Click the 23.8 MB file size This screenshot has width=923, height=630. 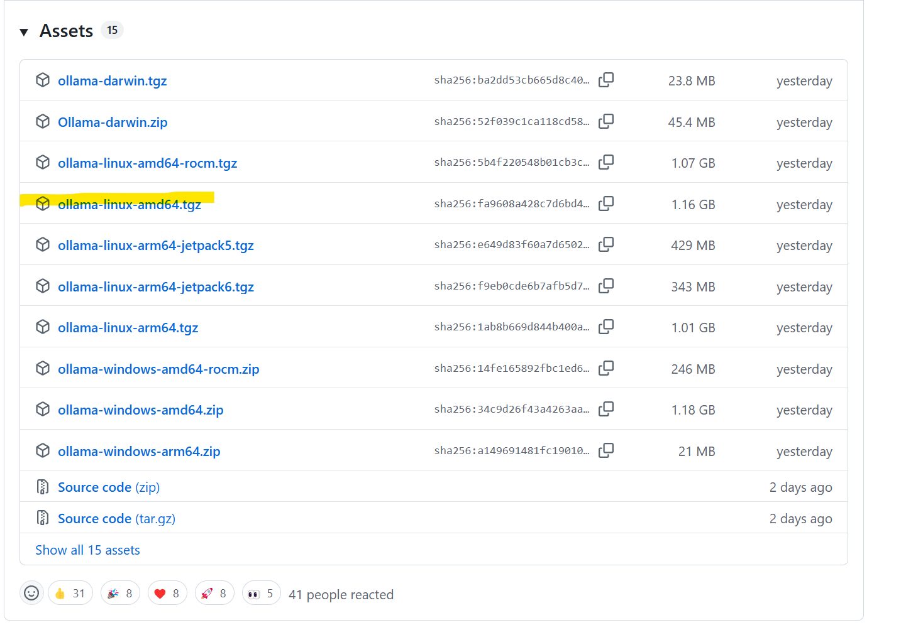pos(692,81)
